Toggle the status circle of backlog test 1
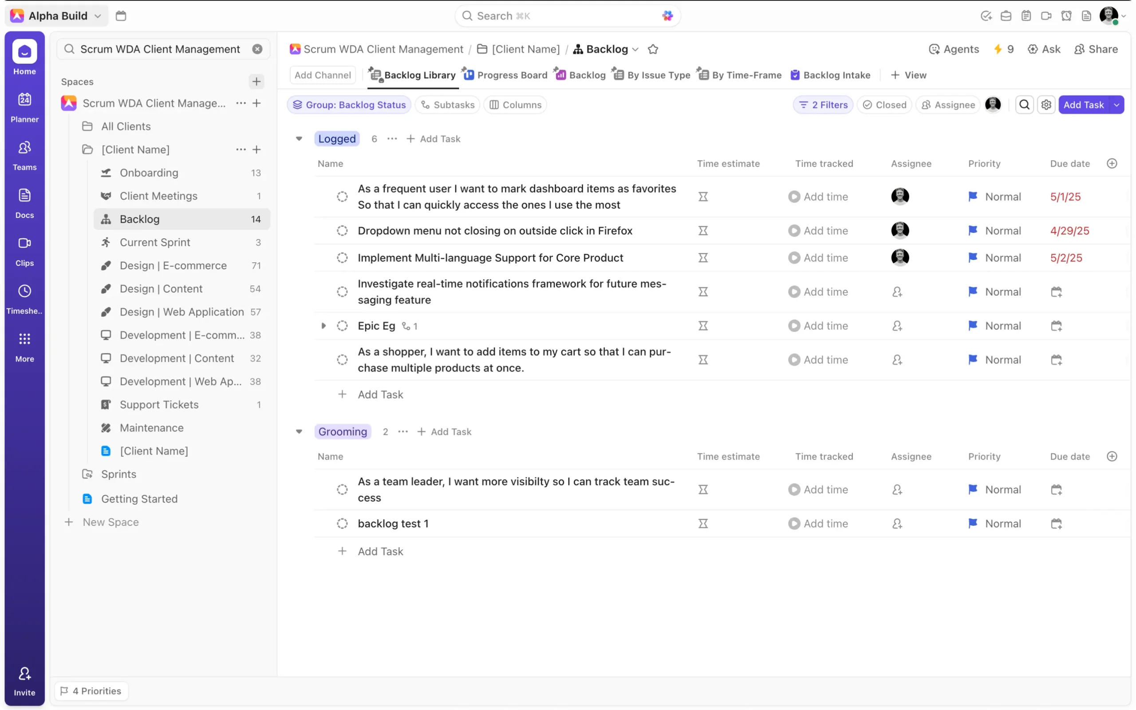The height and width of the screenshot is (710, 1136). (342, 524)
